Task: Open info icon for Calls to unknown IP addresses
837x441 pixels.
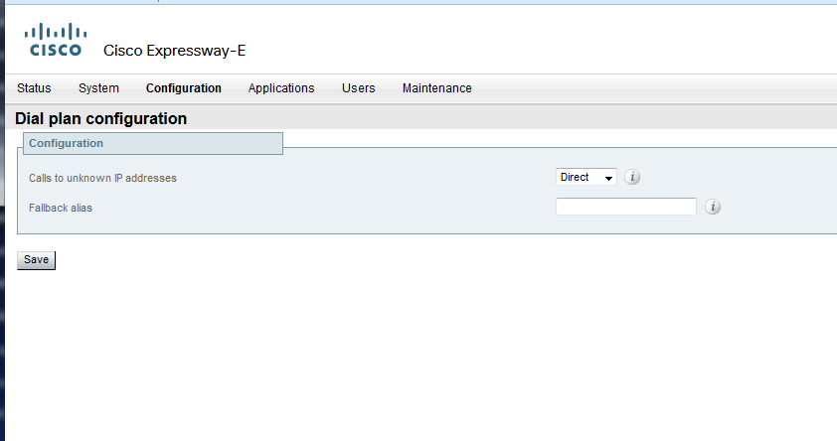Action: pyautogui.click(x=632, y=177)
